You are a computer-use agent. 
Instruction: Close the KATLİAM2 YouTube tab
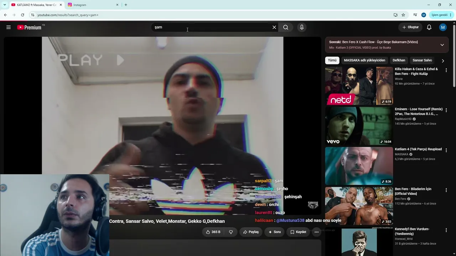tap(61, 5)
